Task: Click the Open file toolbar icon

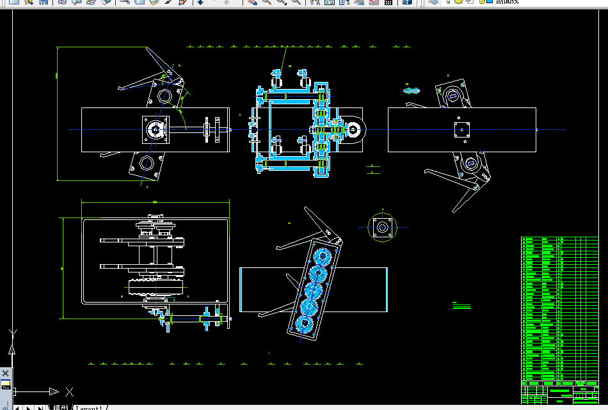Action: (x=28, y=1)
